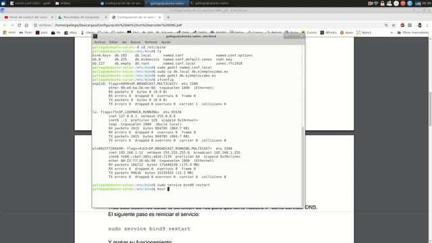The width and height of the screenshot is (432, 243).
Task: Open the 'flickr' bookmark
Action: pos(26,32)
